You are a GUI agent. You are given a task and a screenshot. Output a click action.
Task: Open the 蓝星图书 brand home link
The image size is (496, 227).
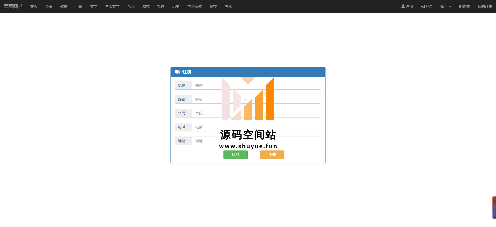[13, 6]
